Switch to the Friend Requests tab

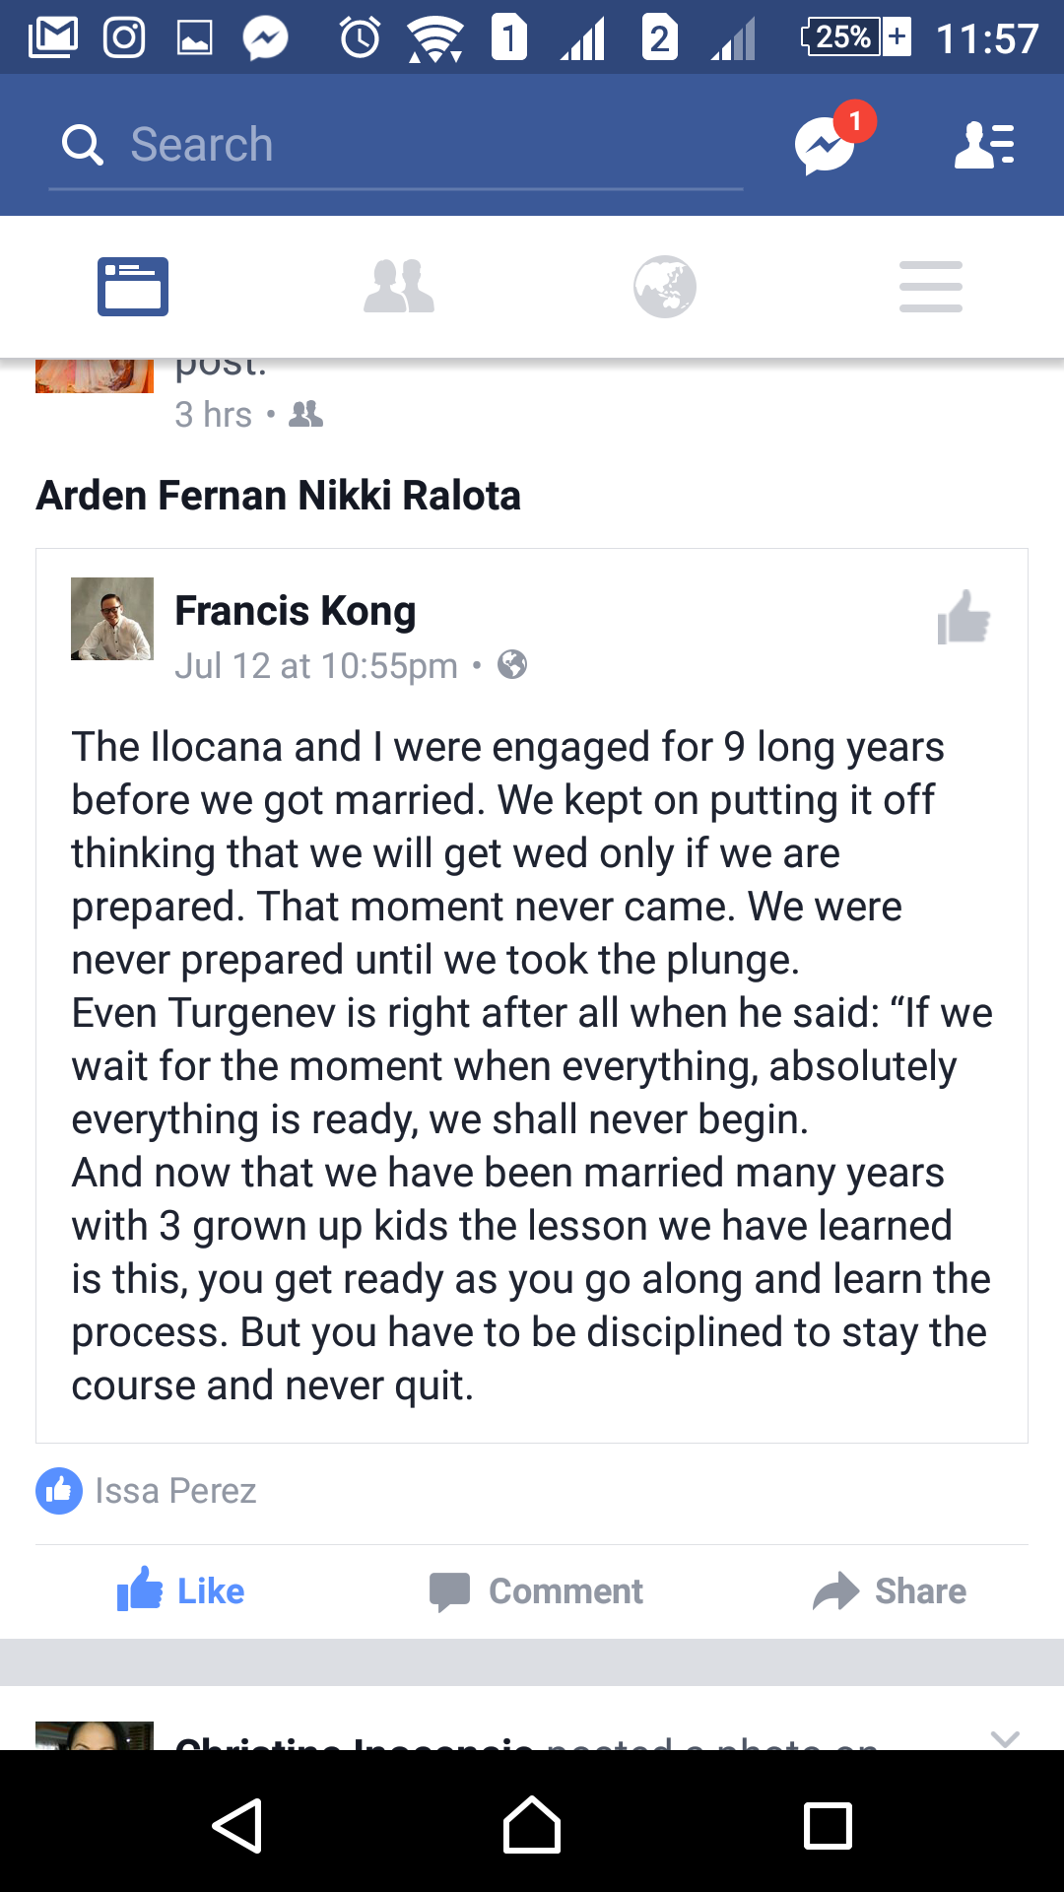[399, 287]
